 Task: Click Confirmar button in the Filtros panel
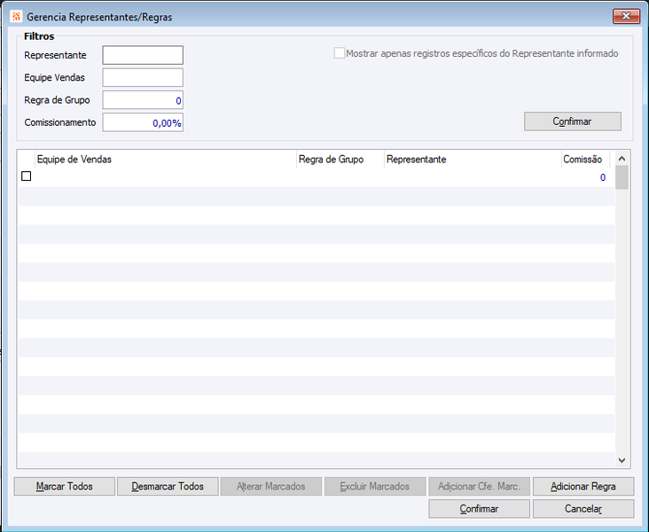[x=573, y=121]
